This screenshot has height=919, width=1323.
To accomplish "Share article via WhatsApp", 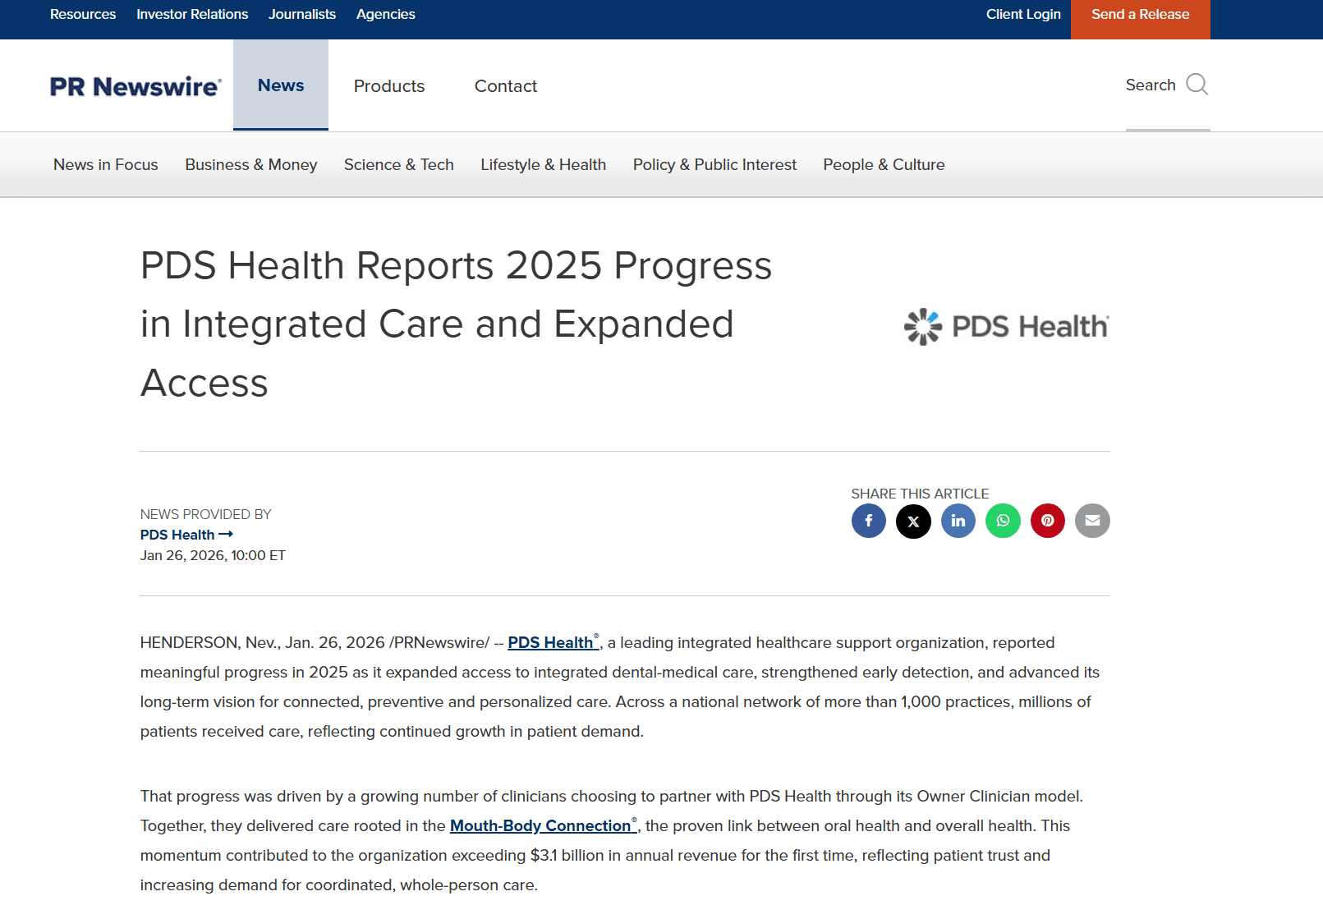I will pyautogui.click(x=1003, y=521).
